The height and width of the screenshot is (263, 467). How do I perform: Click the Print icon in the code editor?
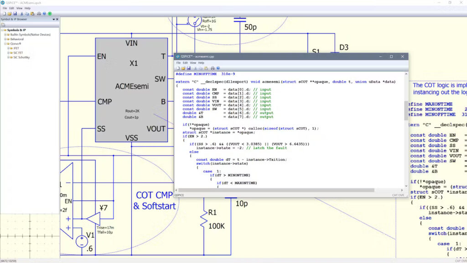213,68
